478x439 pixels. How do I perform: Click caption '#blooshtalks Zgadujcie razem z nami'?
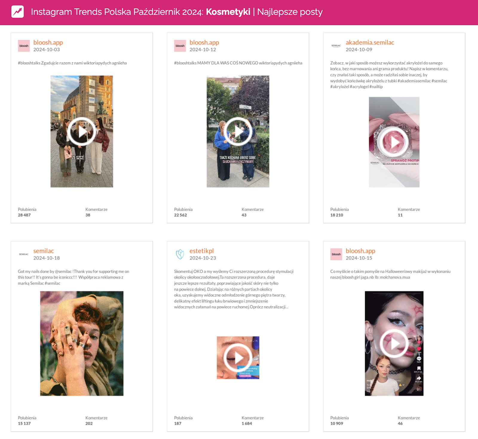tap(50, 63)
